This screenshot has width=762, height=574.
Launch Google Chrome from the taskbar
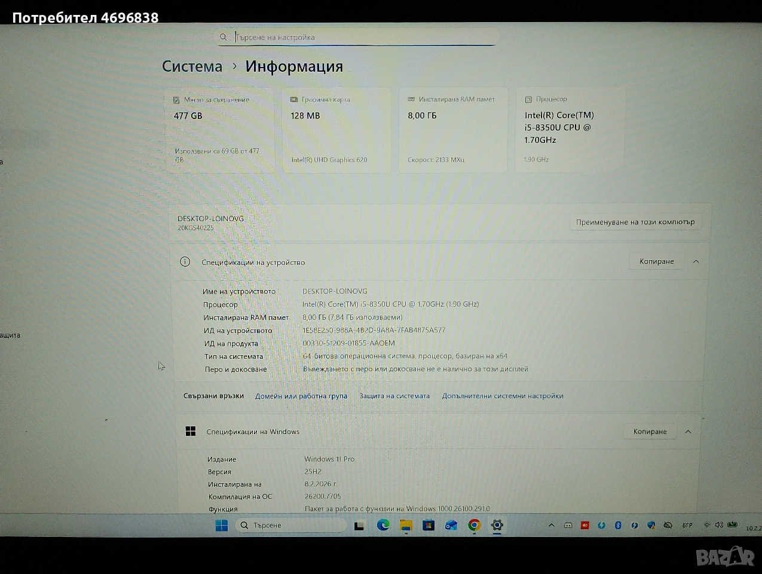474,526
